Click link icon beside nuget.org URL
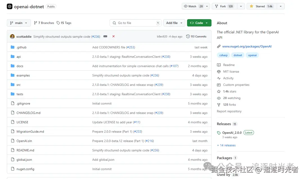The height and width of the screenshot is (179, 304). [x=219, y=46]
